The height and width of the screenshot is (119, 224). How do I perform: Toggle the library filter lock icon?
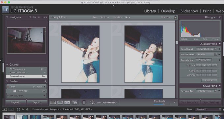175,17
